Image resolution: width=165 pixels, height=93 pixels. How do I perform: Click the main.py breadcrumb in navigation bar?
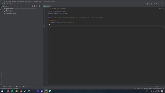tap(12, 4)
